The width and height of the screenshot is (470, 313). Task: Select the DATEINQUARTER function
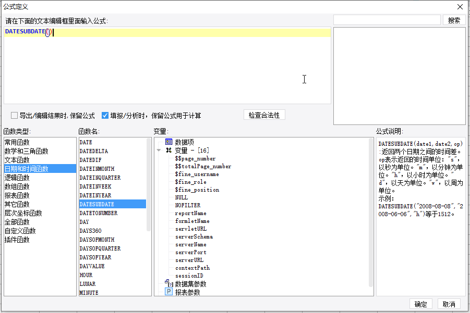click(112, 178)
